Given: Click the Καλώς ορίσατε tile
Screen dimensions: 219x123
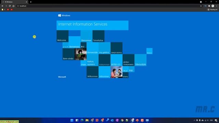Looking at the screenshot, I should tap(92, 60).
